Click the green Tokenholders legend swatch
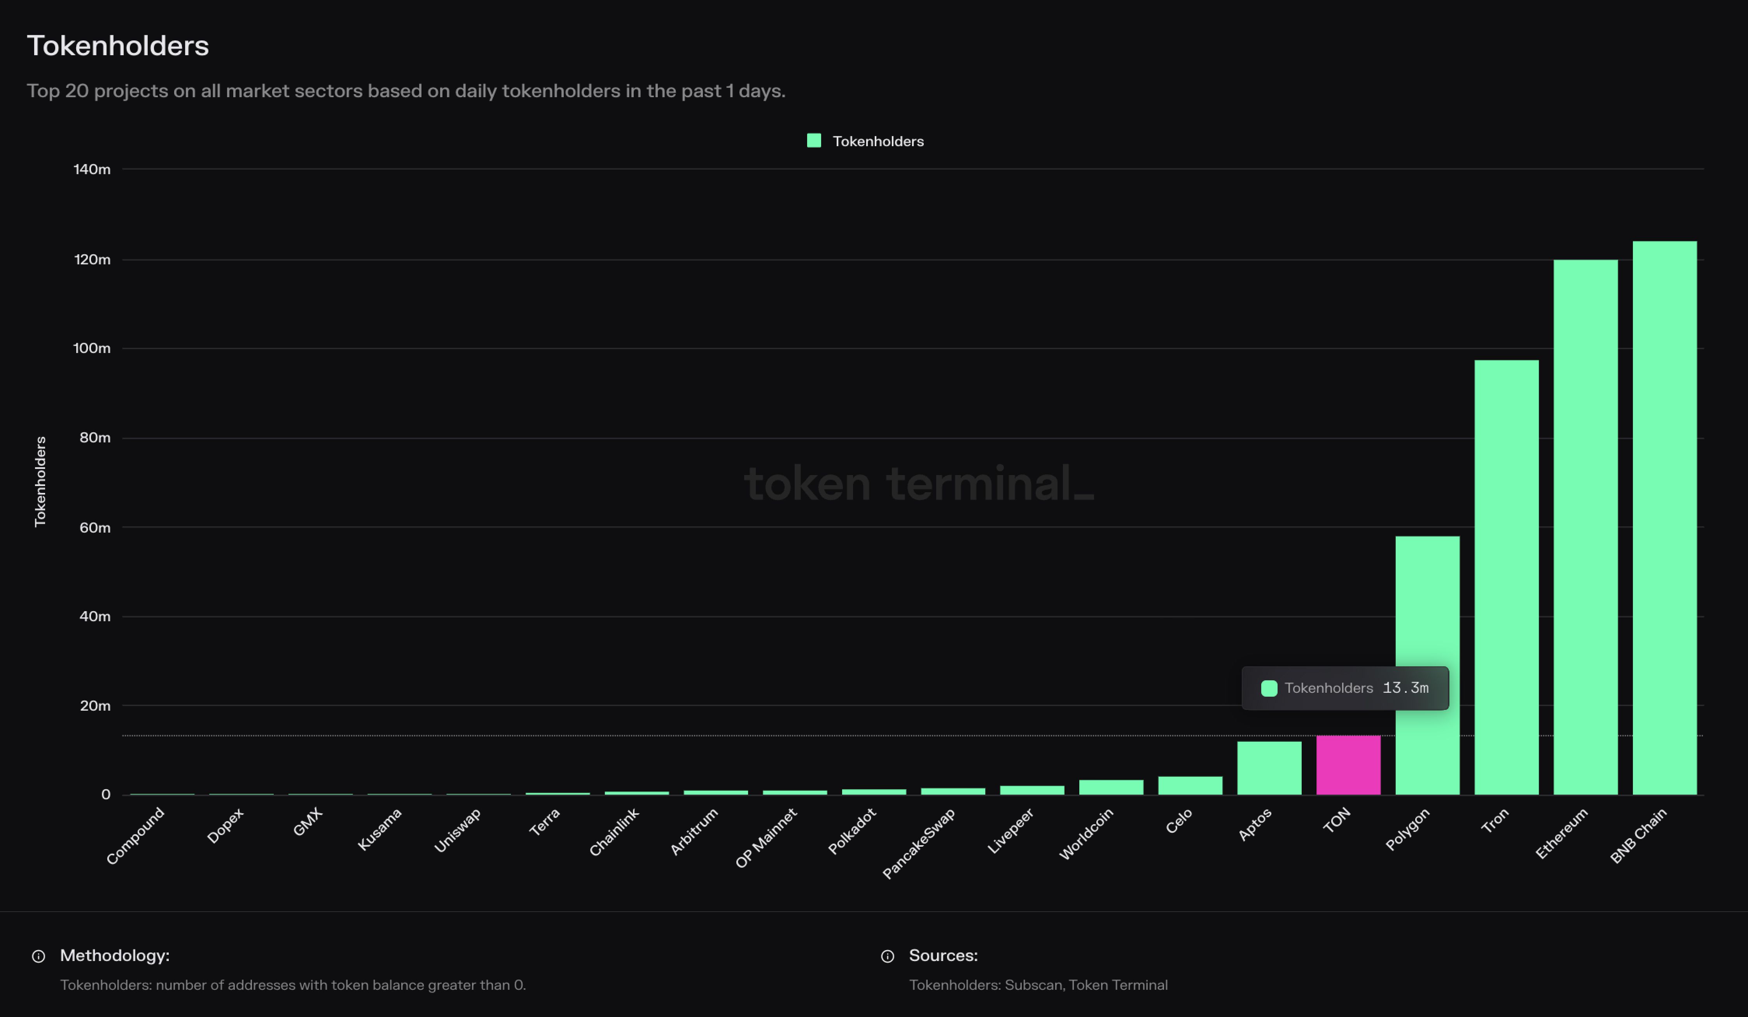This screenshot has height=1017, width=1748. tap(814, 141)
